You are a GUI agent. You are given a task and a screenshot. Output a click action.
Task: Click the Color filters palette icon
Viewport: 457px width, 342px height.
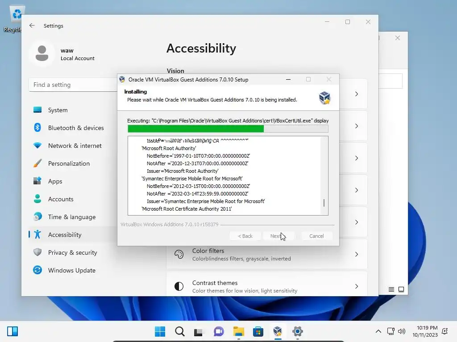click(x=179, y=254)
